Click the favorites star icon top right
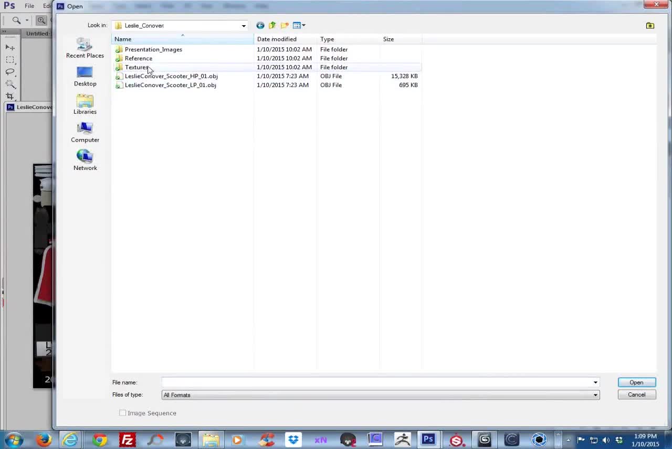672x449 pixels. click(650, 25)
